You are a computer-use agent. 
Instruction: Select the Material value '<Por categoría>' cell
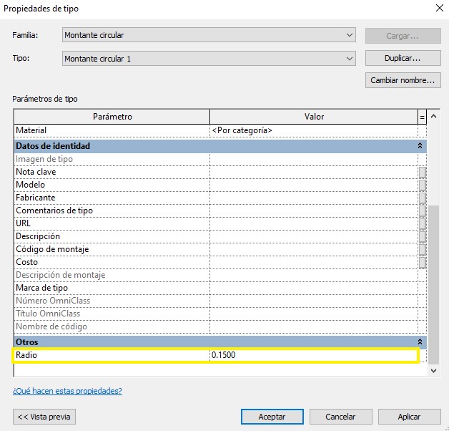click(312, 130)
